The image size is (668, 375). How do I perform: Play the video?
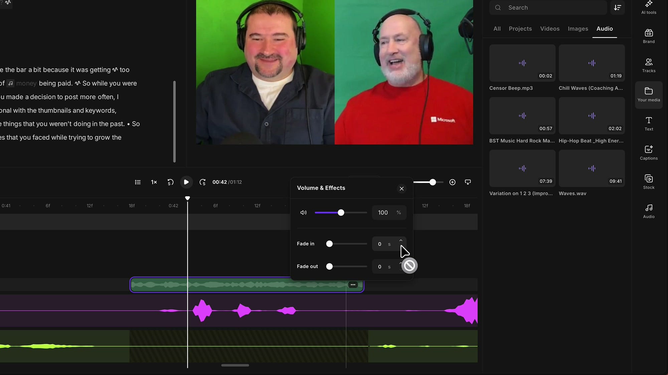pyautogui.click(x=186, y=182)
